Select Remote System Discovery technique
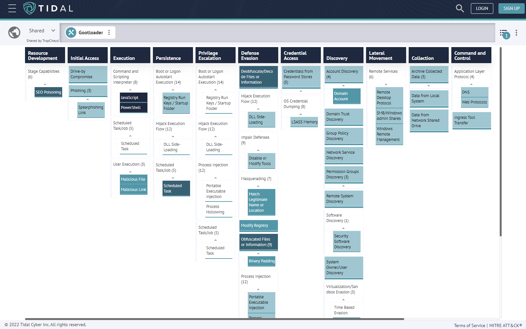Image resolution: width=526 pixels, height=329 pixels. click(344, 199)
